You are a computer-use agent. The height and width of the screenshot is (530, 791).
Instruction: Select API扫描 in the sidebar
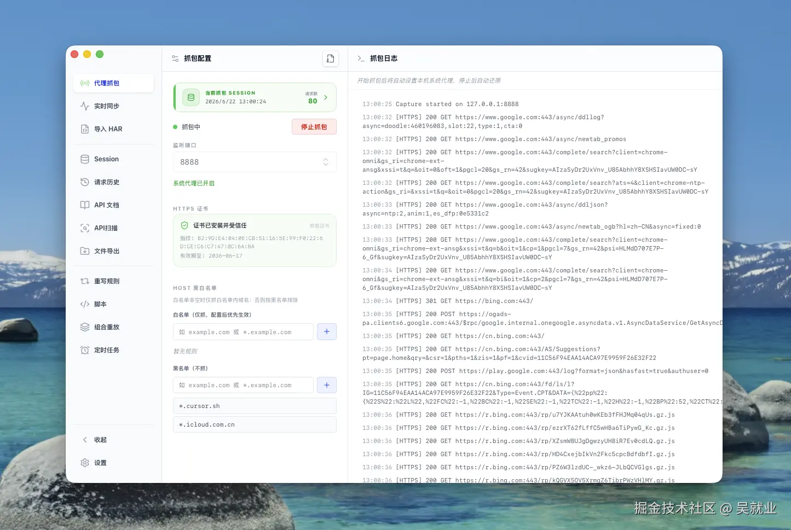(x=113, y=228)
